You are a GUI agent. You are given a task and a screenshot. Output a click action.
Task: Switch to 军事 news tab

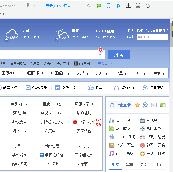pos(130,165)
